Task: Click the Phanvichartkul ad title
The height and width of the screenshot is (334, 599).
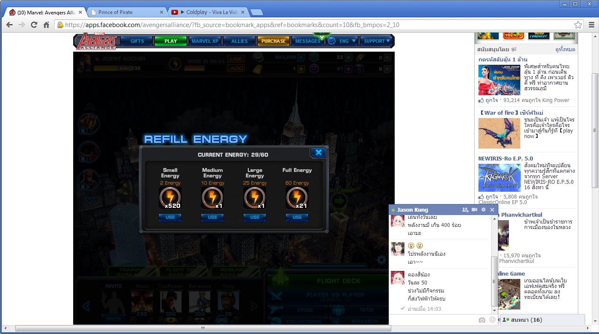Action: (520, 215)
